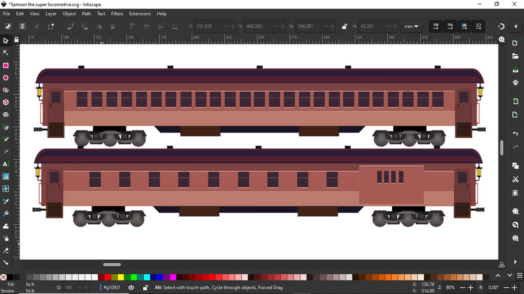
Task: Open the Extensions menu
Action: coord(140,14)
